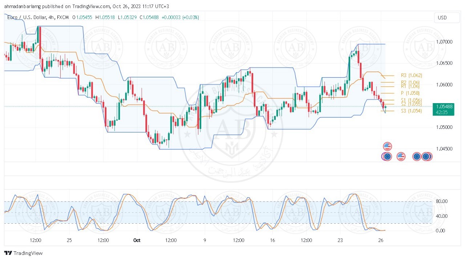Click the change value +0.00033 (+0.03%)
Viewport: 465px width, 260px height.
point(180,17)
